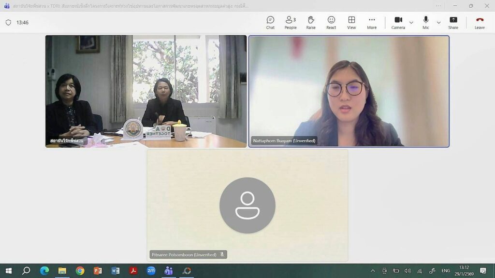Click the Share screen icon
This screenshot has width=495, height=278.
(453, 22)
